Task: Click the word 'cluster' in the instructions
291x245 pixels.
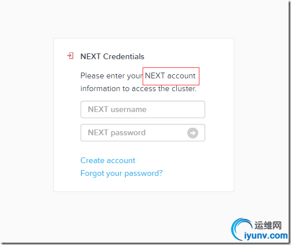Action: (184, 89)
